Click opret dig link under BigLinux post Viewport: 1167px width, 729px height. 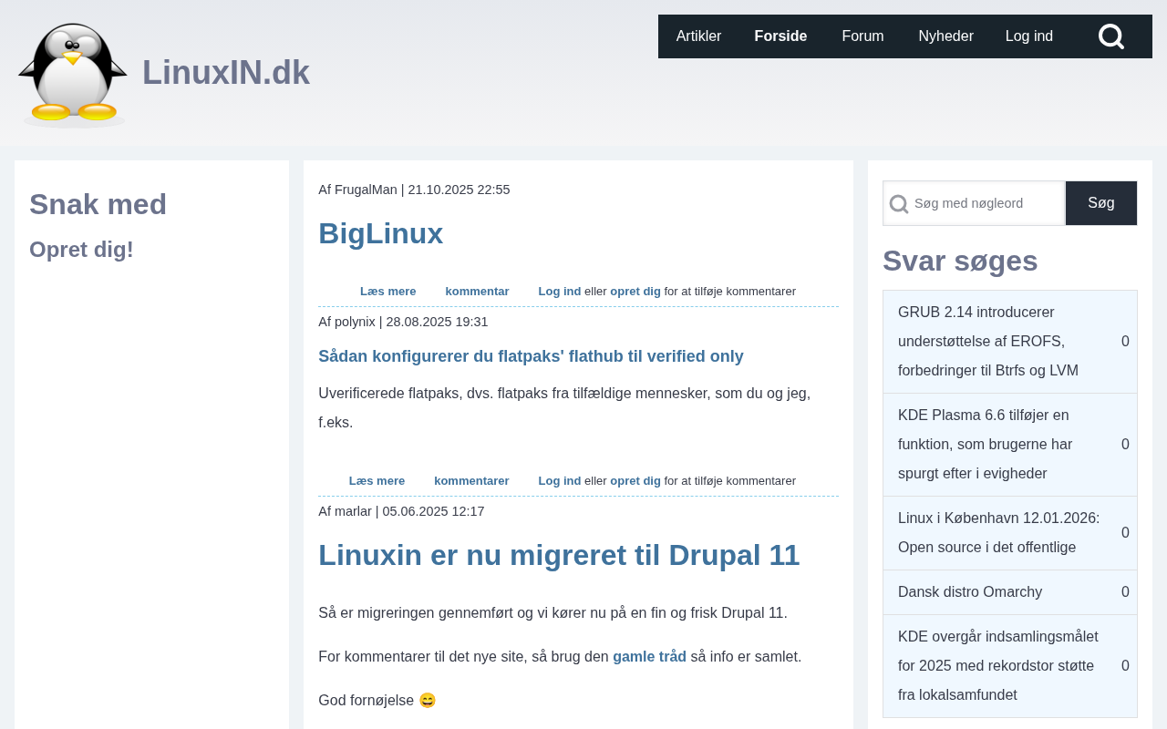tap(635, 292)
